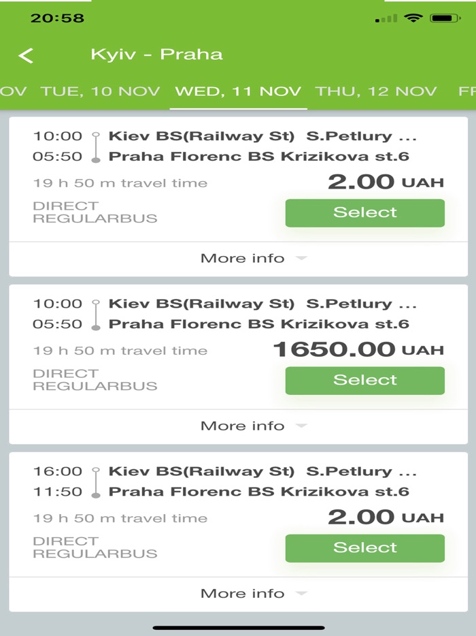Open the WED, 11 NOV date tab
Image resolution: width=476 pixels, height=636 pixels.
click(237, 91)
